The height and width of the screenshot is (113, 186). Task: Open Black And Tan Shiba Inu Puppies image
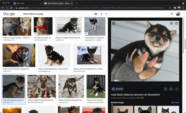pyautogui.click(x=19, y=55)
